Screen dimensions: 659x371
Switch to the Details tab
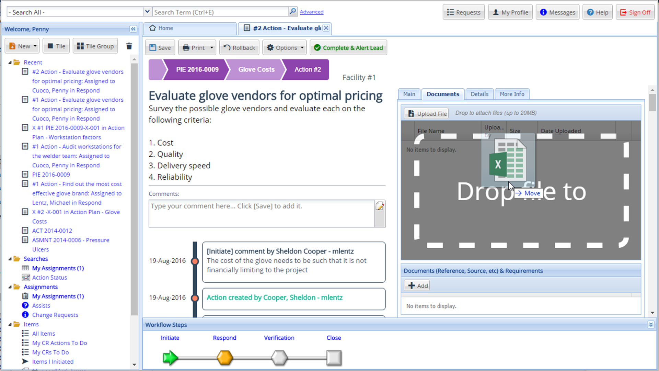click(479, 94)
